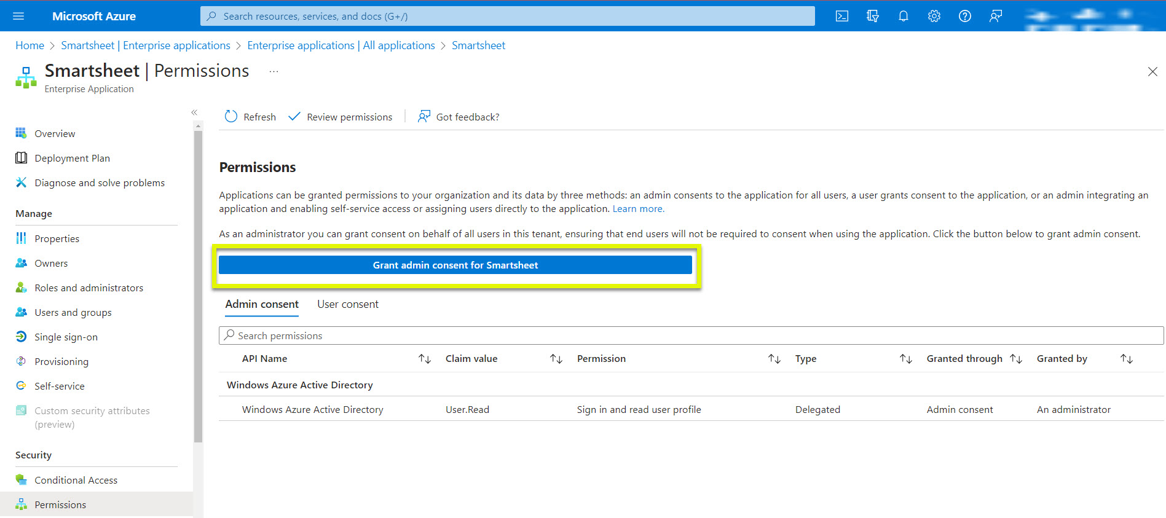1166x518 pixels.
Task: Switch to the Admin consent tab
Action: [x=262, y=304]
